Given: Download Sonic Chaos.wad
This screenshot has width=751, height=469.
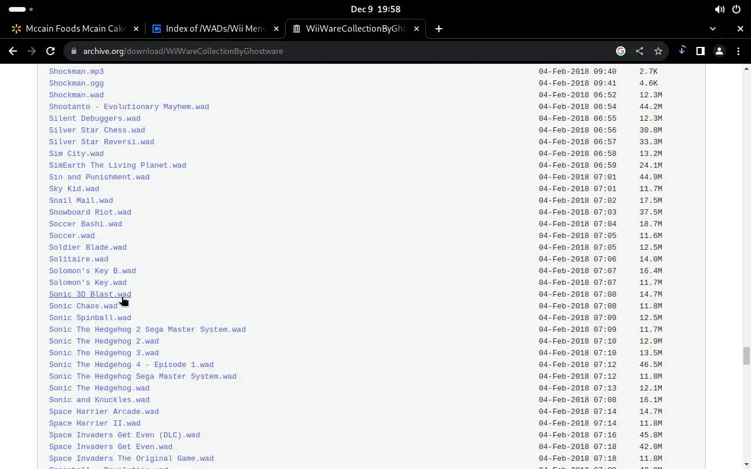Looking at the screenshot, I should pos(83,306).
